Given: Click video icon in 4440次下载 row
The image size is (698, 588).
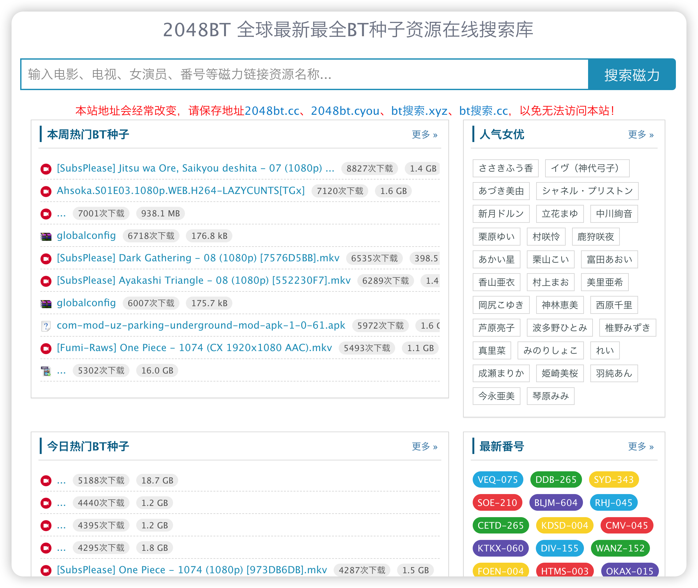Looking at the screenshot, I should pos(46,503).
